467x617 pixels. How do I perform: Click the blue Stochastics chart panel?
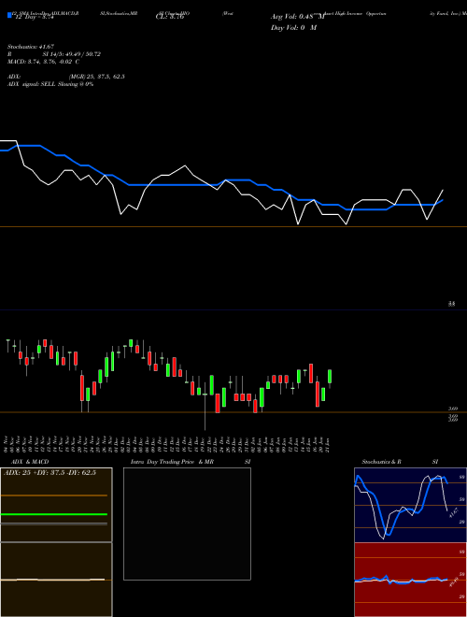[x=410, y=505]
